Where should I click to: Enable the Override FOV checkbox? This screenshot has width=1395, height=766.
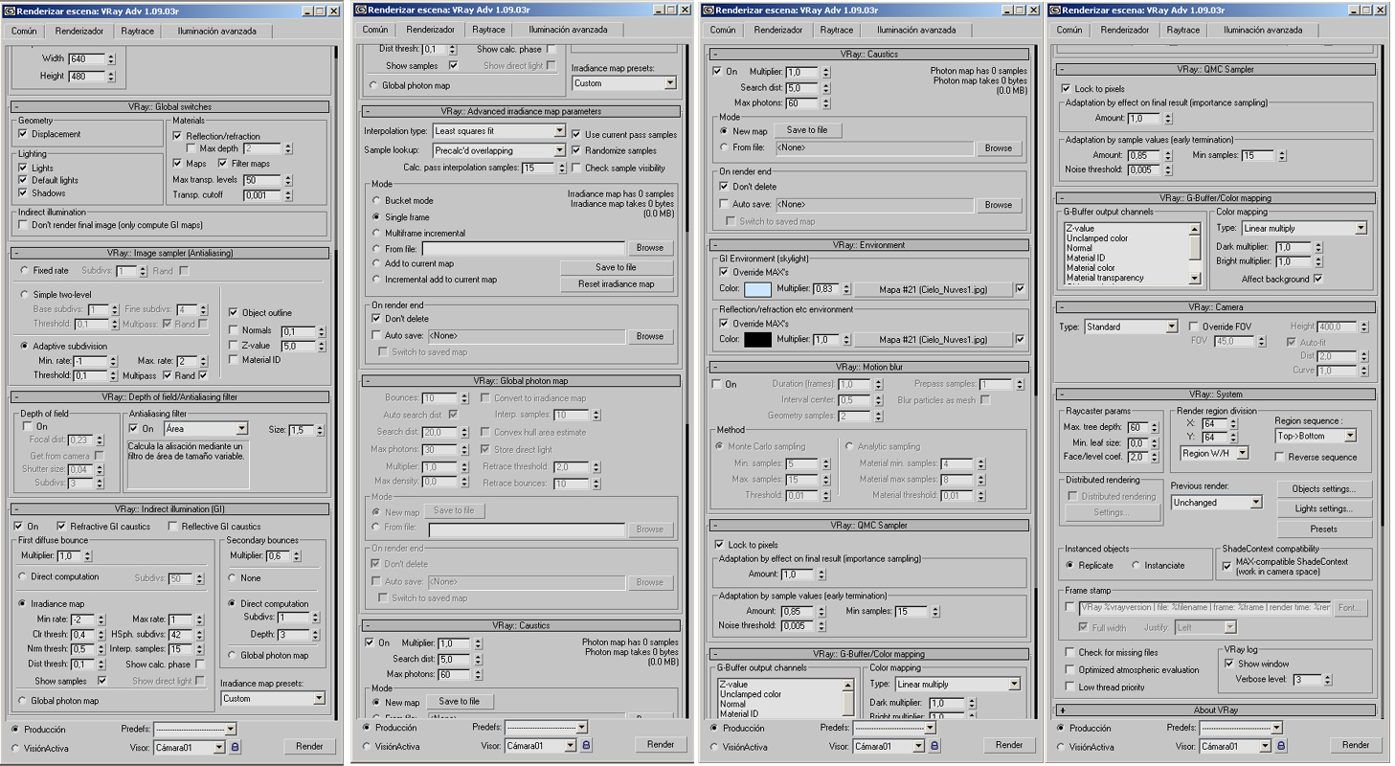[x=1194, y=327]
